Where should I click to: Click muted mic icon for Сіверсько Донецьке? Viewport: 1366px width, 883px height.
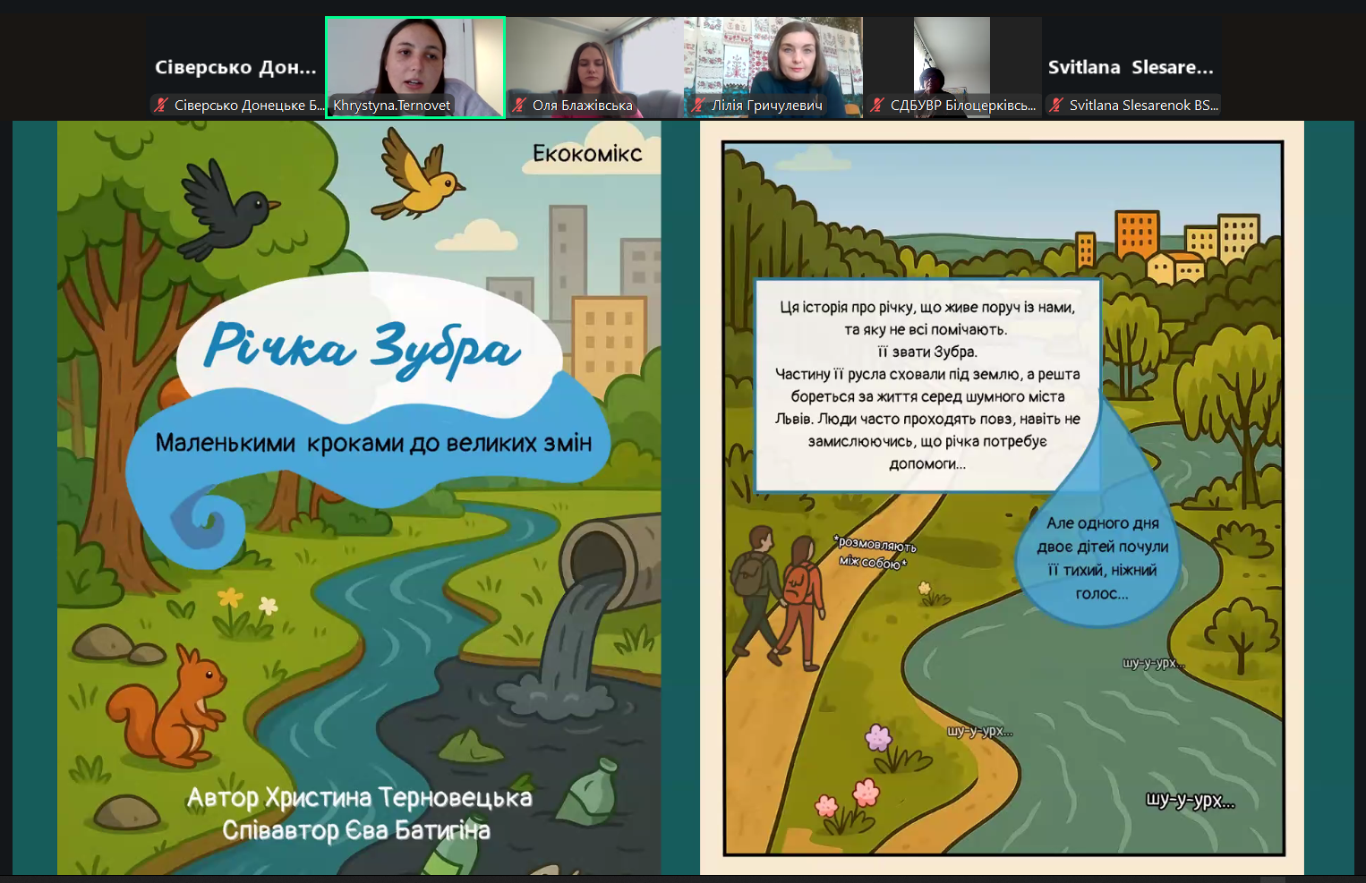click(x=161, y=106)
